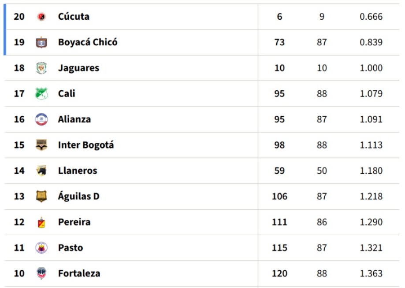
Task: Click the Pereira club crest
Action: pyautogui.click(x=41, y=222)
